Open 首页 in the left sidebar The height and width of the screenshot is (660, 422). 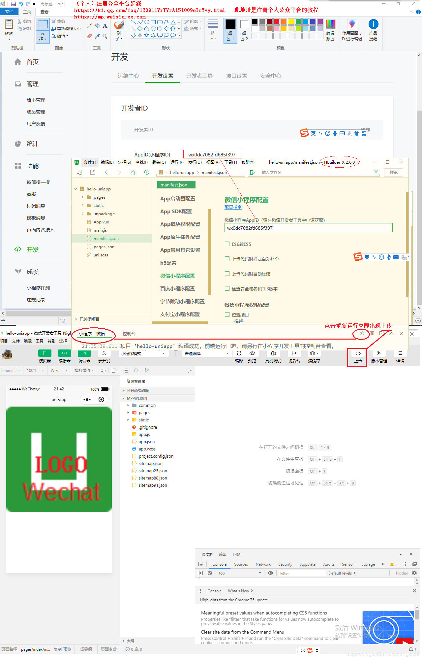pyautogui.click(x=32, y=62)
